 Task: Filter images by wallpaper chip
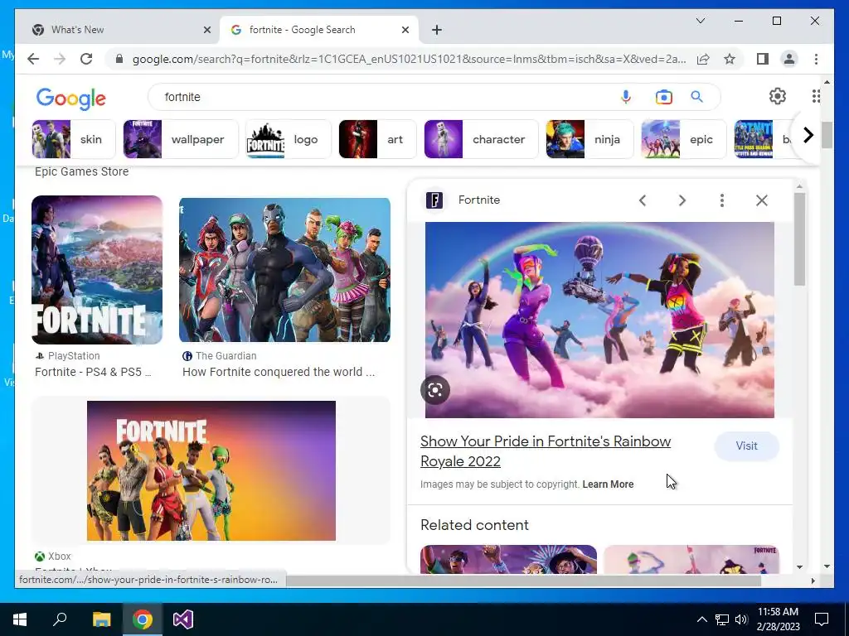click(181, 139)
